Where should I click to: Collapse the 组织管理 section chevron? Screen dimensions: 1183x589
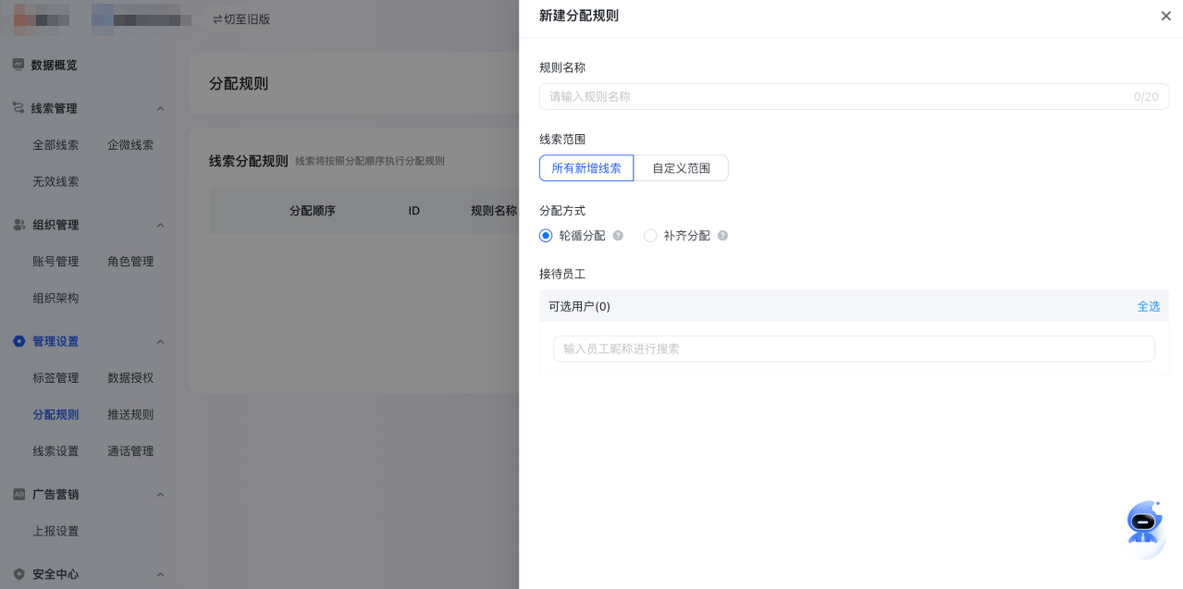162,225
